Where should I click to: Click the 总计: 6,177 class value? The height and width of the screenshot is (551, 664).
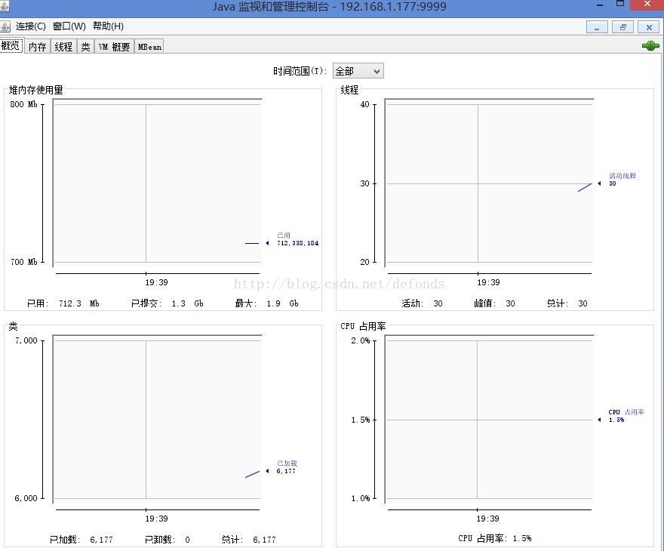[x=264, y=540]
